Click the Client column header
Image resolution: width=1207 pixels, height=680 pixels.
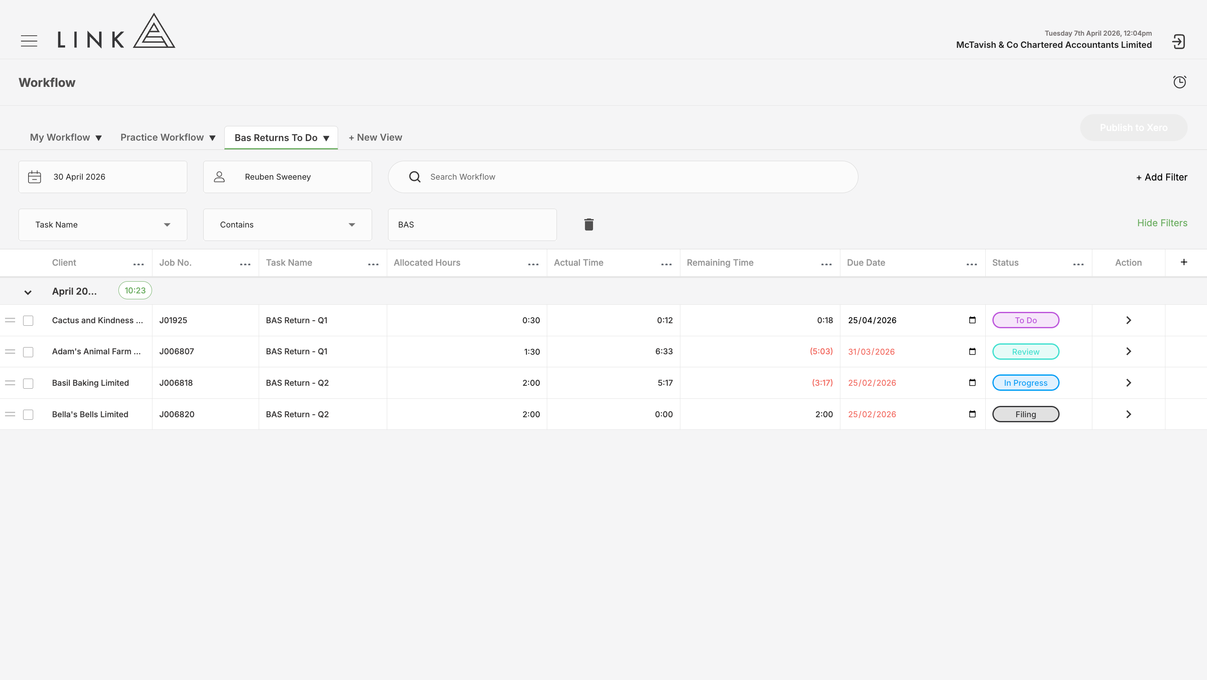[x=64, y=263]
